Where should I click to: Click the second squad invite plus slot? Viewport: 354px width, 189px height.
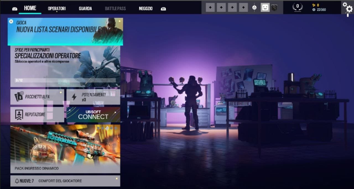point(221,7)
